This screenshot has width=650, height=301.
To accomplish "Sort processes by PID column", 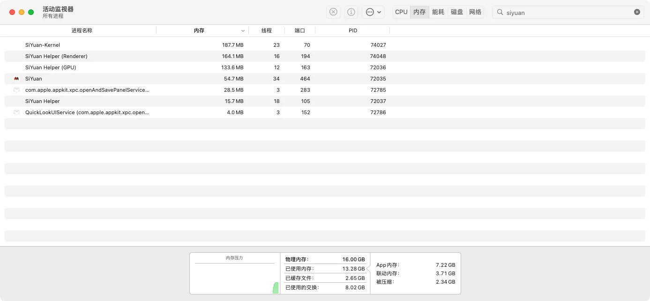I will click(352, 30).
